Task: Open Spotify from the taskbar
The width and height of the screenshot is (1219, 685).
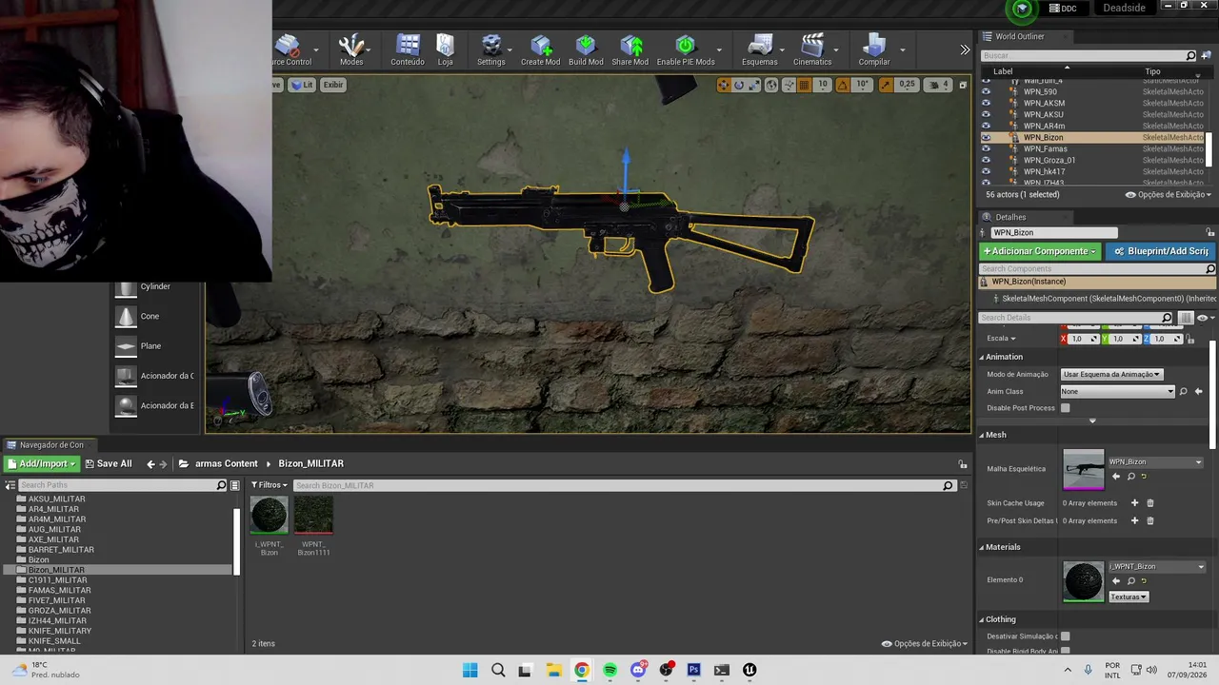Action: pyautogui.click(x=609, y=670)
